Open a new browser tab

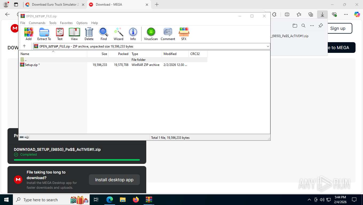[157, 5]
